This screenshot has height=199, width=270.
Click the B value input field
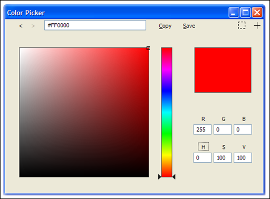coord(243,130)
